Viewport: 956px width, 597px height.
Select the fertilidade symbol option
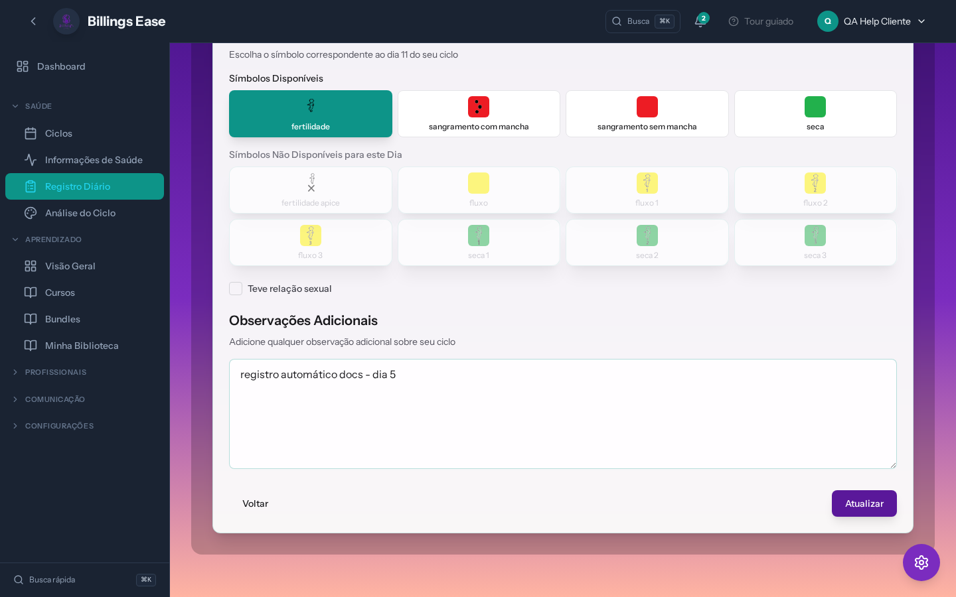[310, 114]
